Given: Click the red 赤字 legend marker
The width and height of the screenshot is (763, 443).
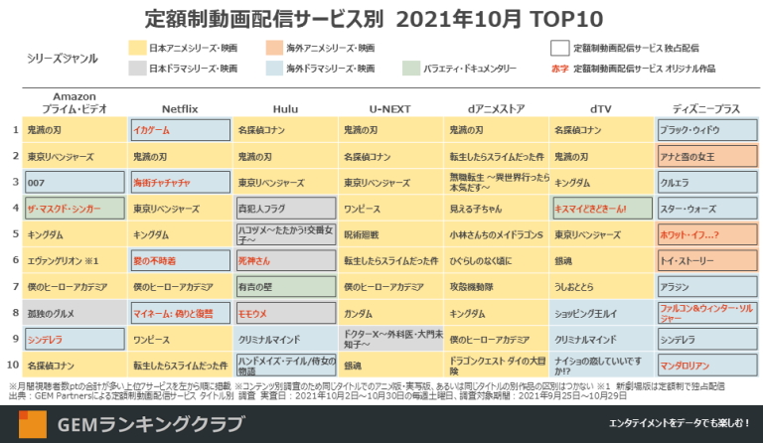Looking at the screenshot, I should tap(560, 69).
